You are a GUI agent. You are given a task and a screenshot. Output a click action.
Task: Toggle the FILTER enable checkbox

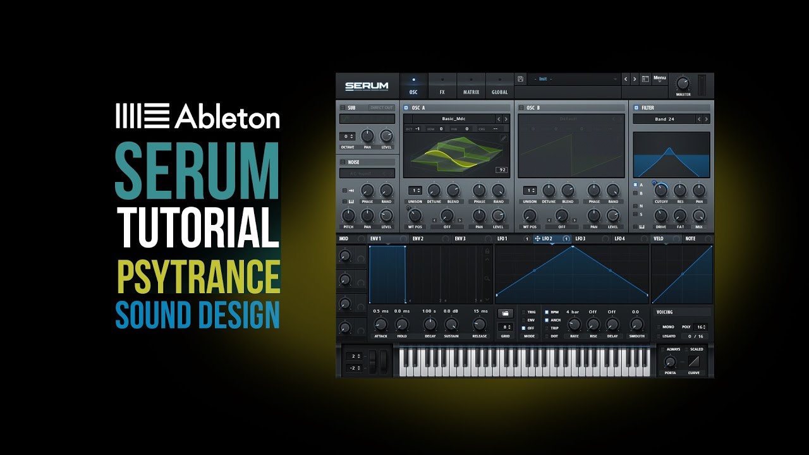636,108
